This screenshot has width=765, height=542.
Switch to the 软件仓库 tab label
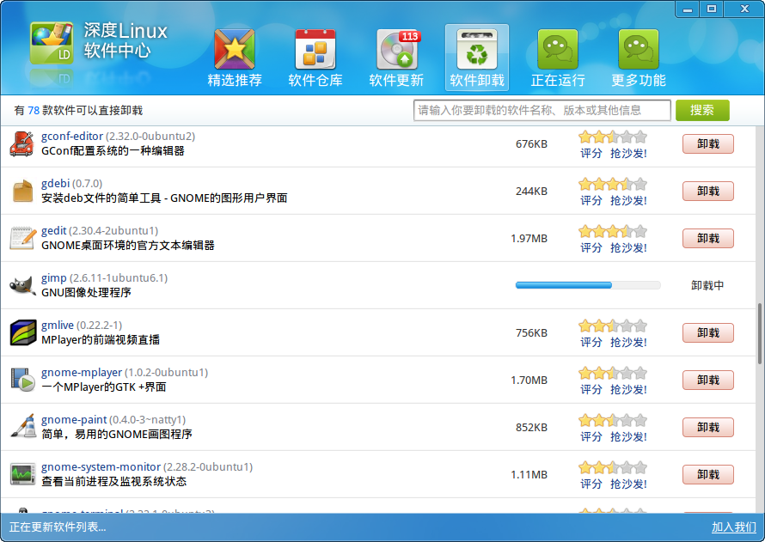(x=315, y=80)
